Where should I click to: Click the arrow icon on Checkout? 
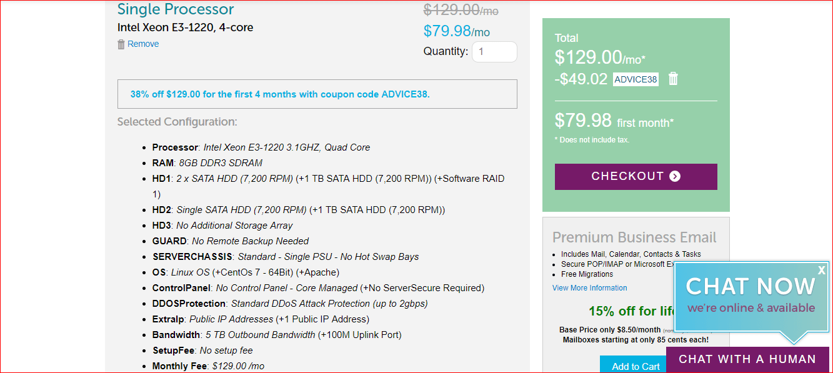pos(675,176)
